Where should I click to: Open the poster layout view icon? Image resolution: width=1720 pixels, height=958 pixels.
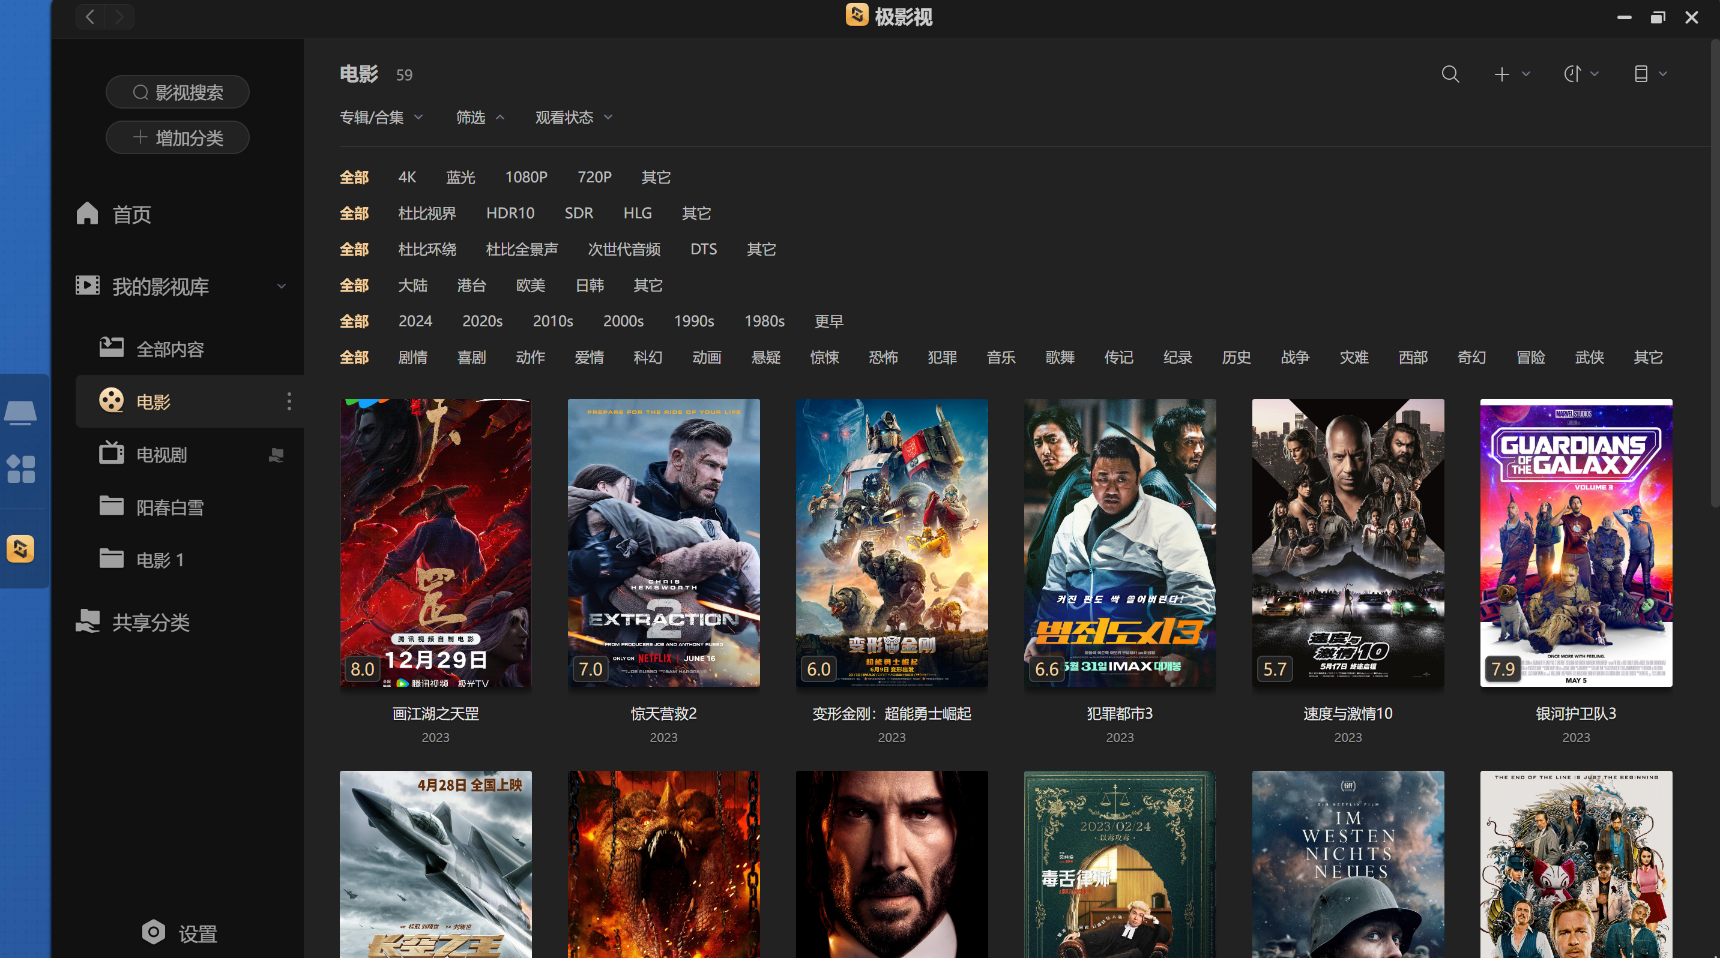[x=1641, y=74]
